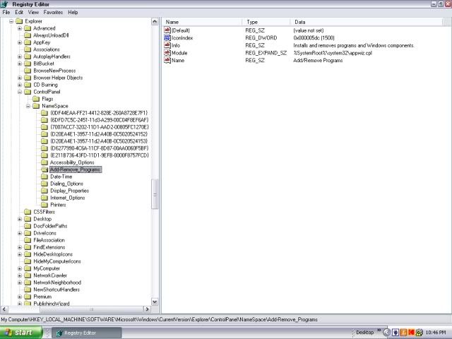Open the Edit menu
452x339 pixels.
pyautogui.click(x=19, y=13)
